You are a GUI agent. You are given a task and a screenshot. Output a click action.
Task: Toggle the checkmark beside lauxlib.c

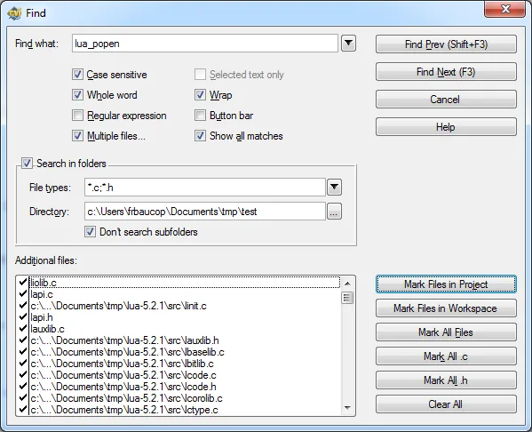23,328
